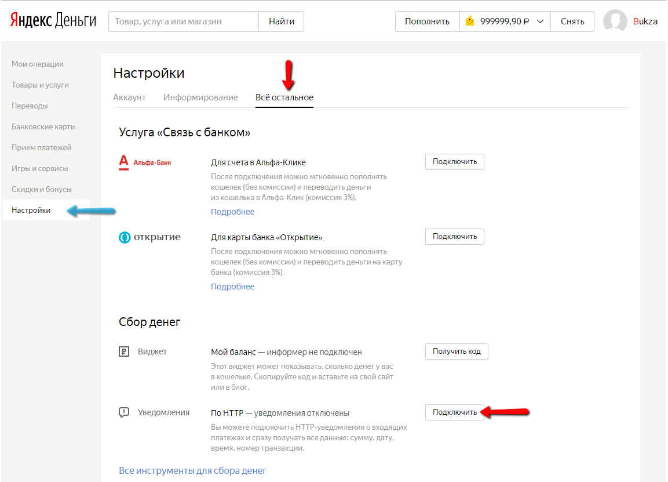
Task: Click the Виджет label
Action: tap(152, 352)
